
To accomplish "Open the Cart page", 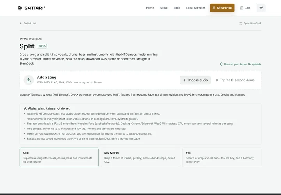I will point(245,8).
